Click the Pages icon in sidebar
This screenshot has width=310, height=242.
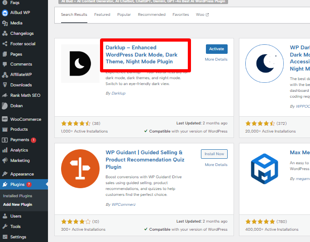tap(5, 54)
